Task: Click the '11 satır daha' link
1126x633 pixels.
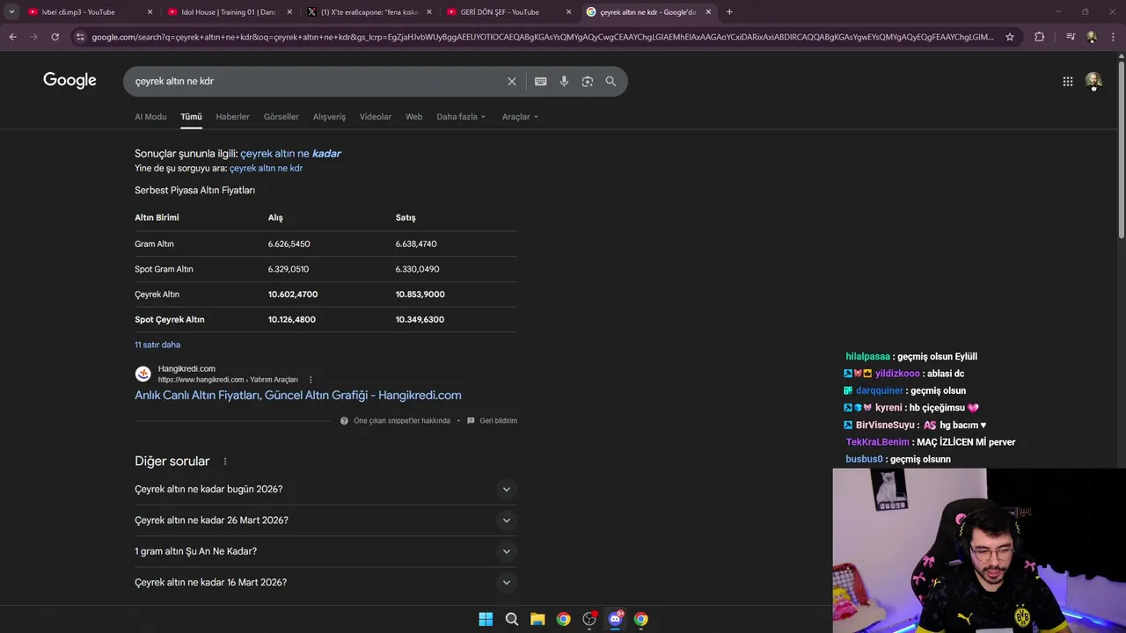Action: tap(157, 345)
